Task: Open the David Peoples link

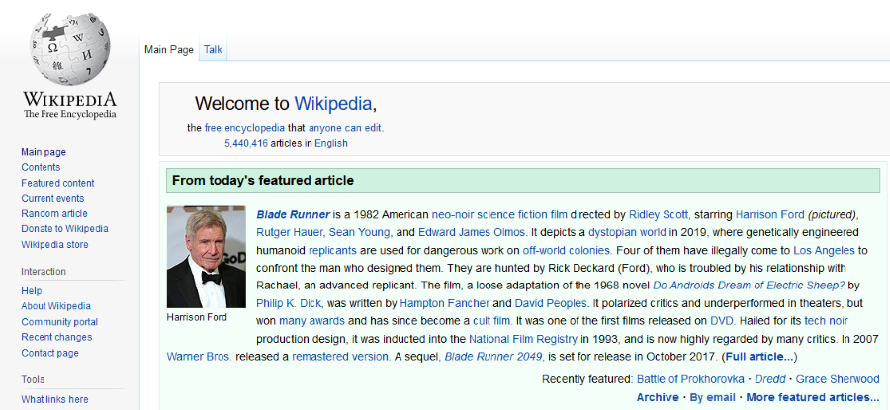Action: (x=551, y=303)
